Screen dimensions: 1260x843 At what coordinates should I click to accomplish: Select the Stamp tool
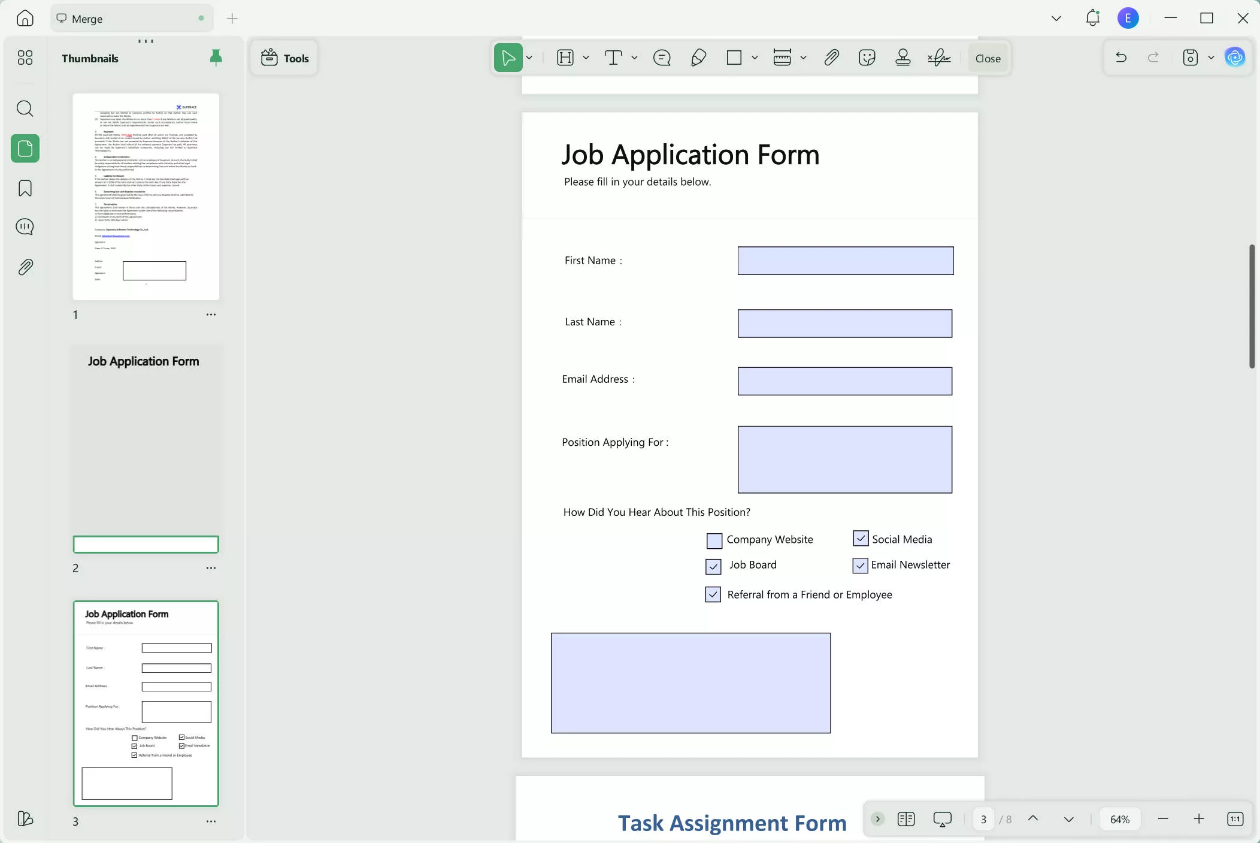(x=902, y=58)
